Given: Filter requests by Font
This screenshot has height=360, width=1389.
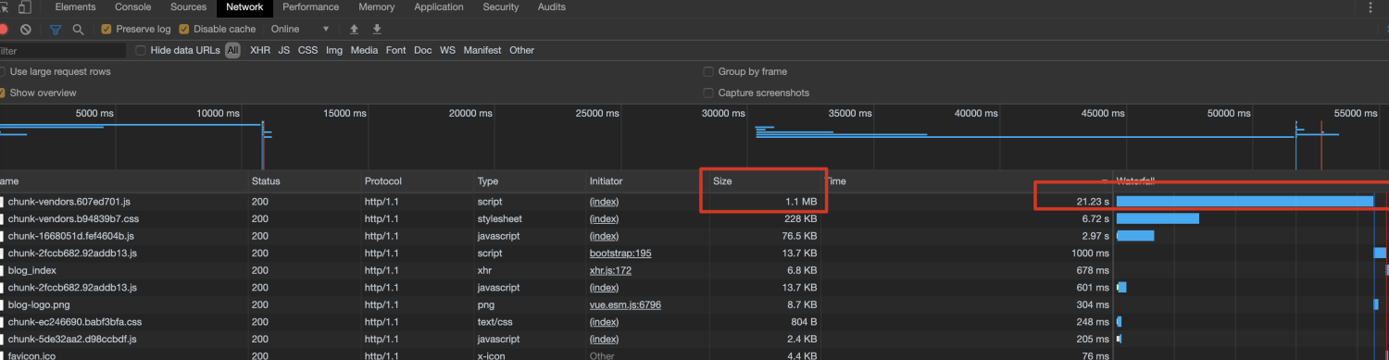Looking at the screenshot, I should coord(396,51).
